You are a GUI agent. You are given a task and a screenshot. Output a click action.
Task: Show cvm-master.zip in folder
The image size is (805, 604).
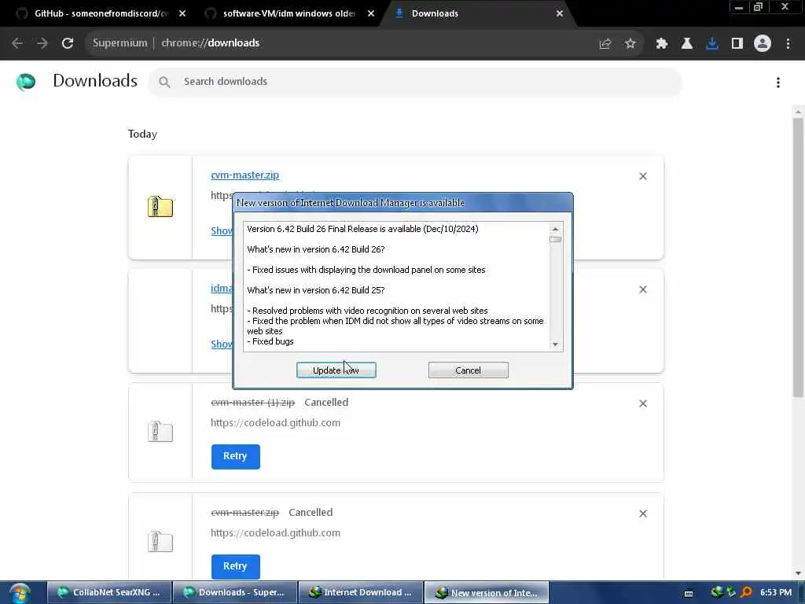click(221, 230)
